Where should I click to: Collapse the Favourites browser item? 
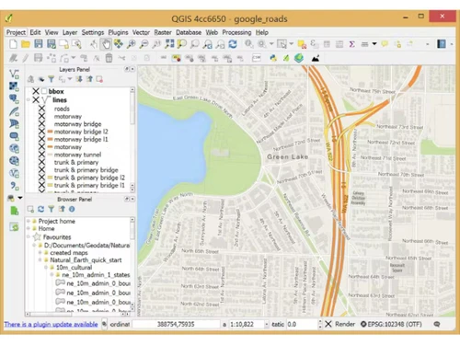(29, 236)
